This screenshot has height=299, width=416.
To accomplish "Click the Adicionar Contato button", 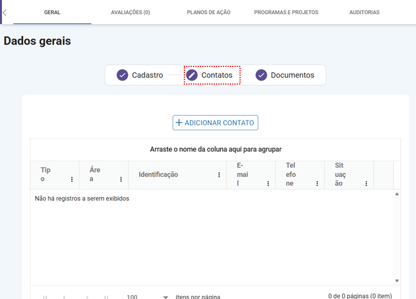I will 215,123.
